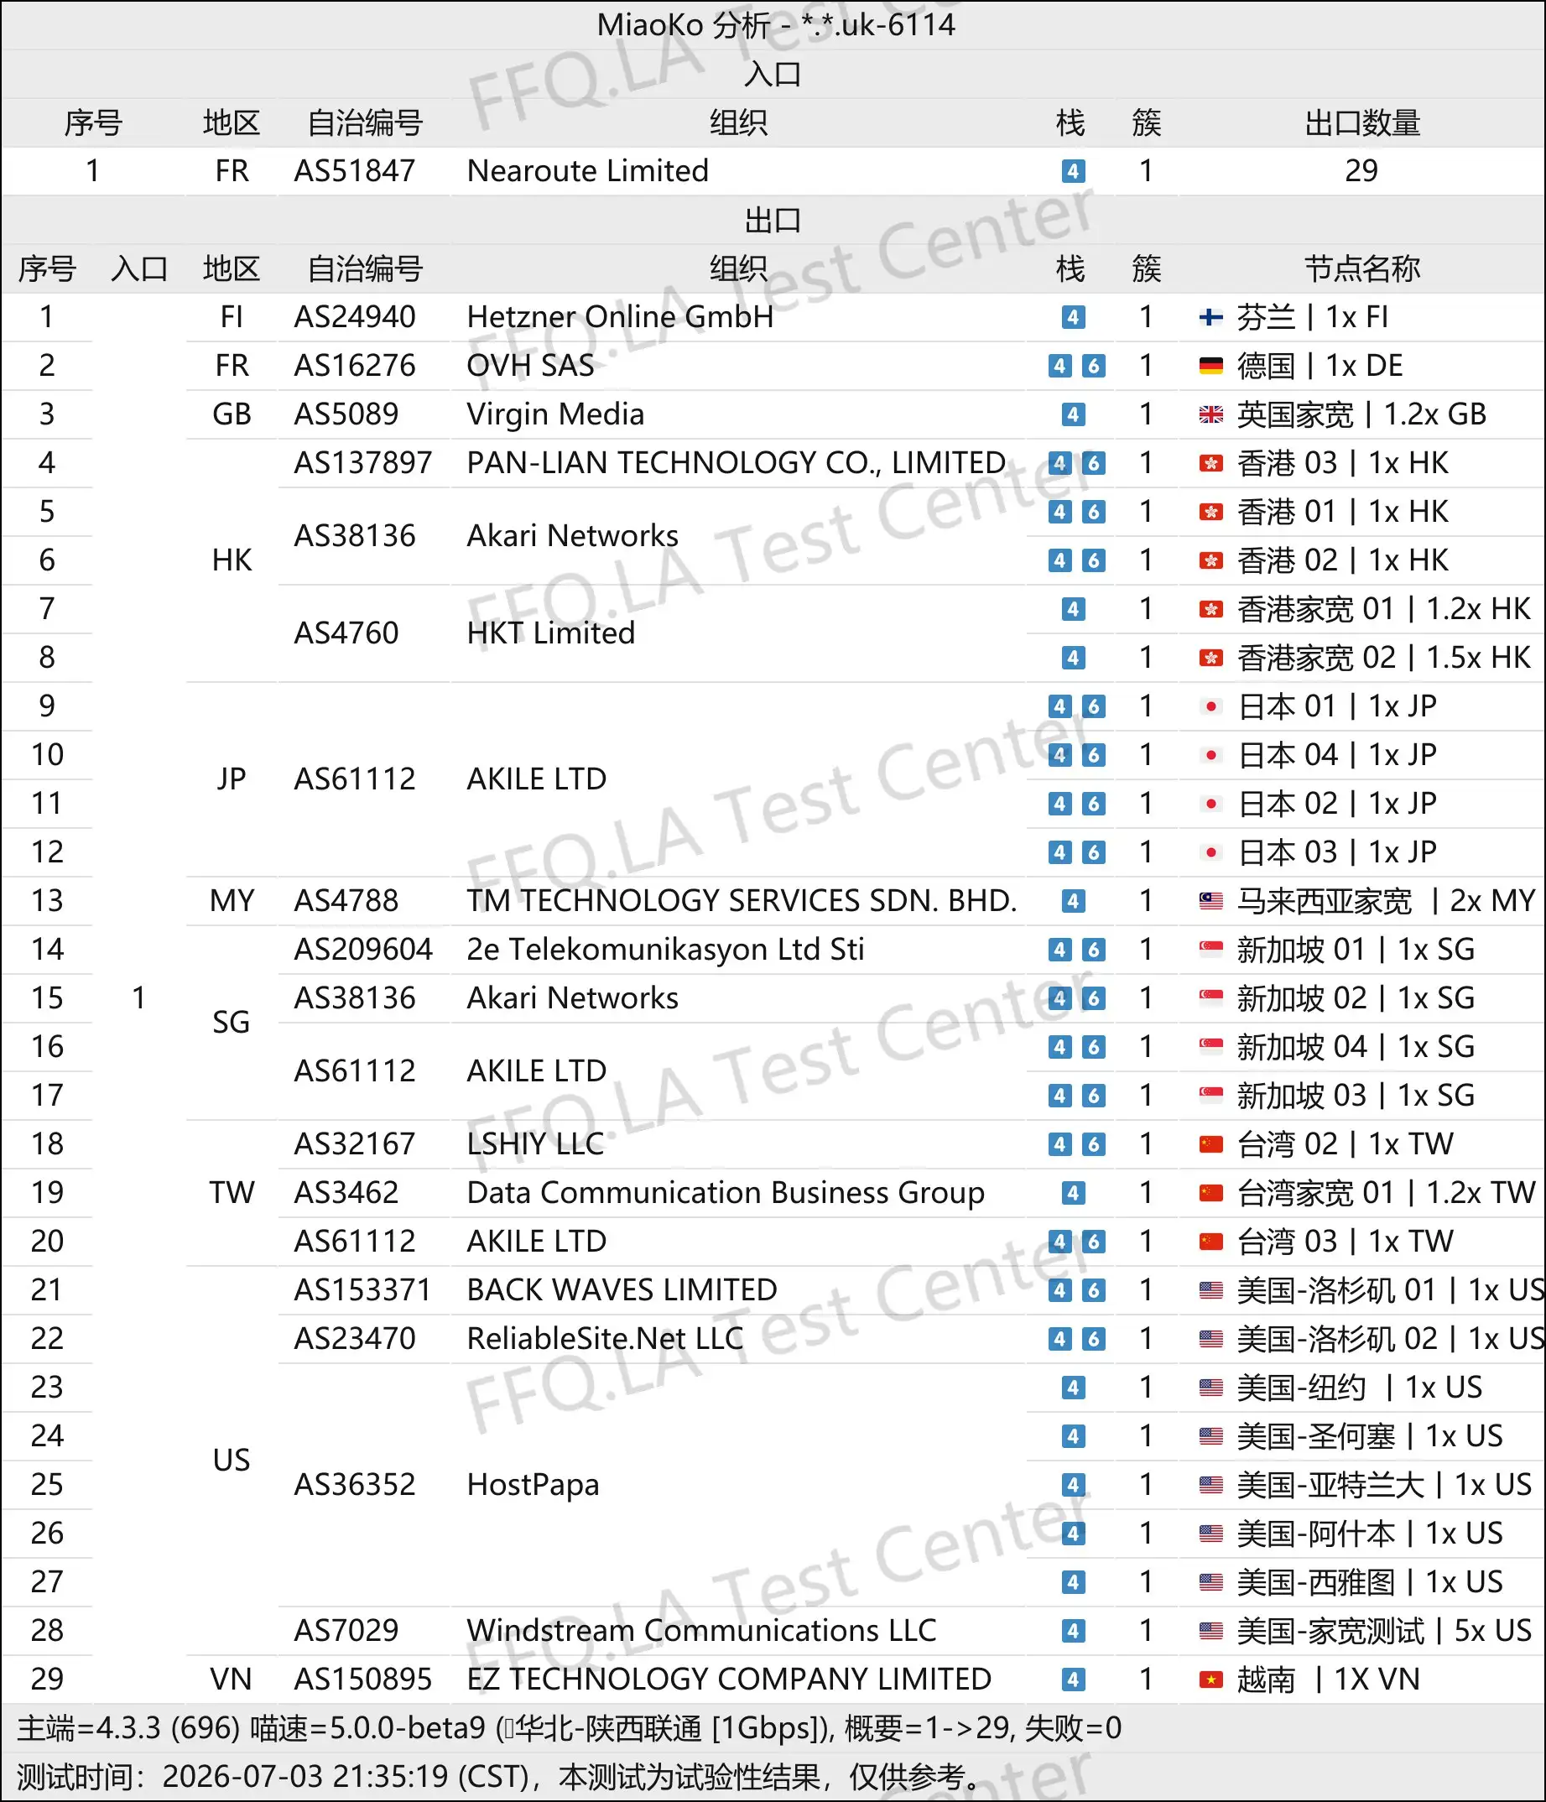Click IPv4 badge in Data Communication row

1073,1193
